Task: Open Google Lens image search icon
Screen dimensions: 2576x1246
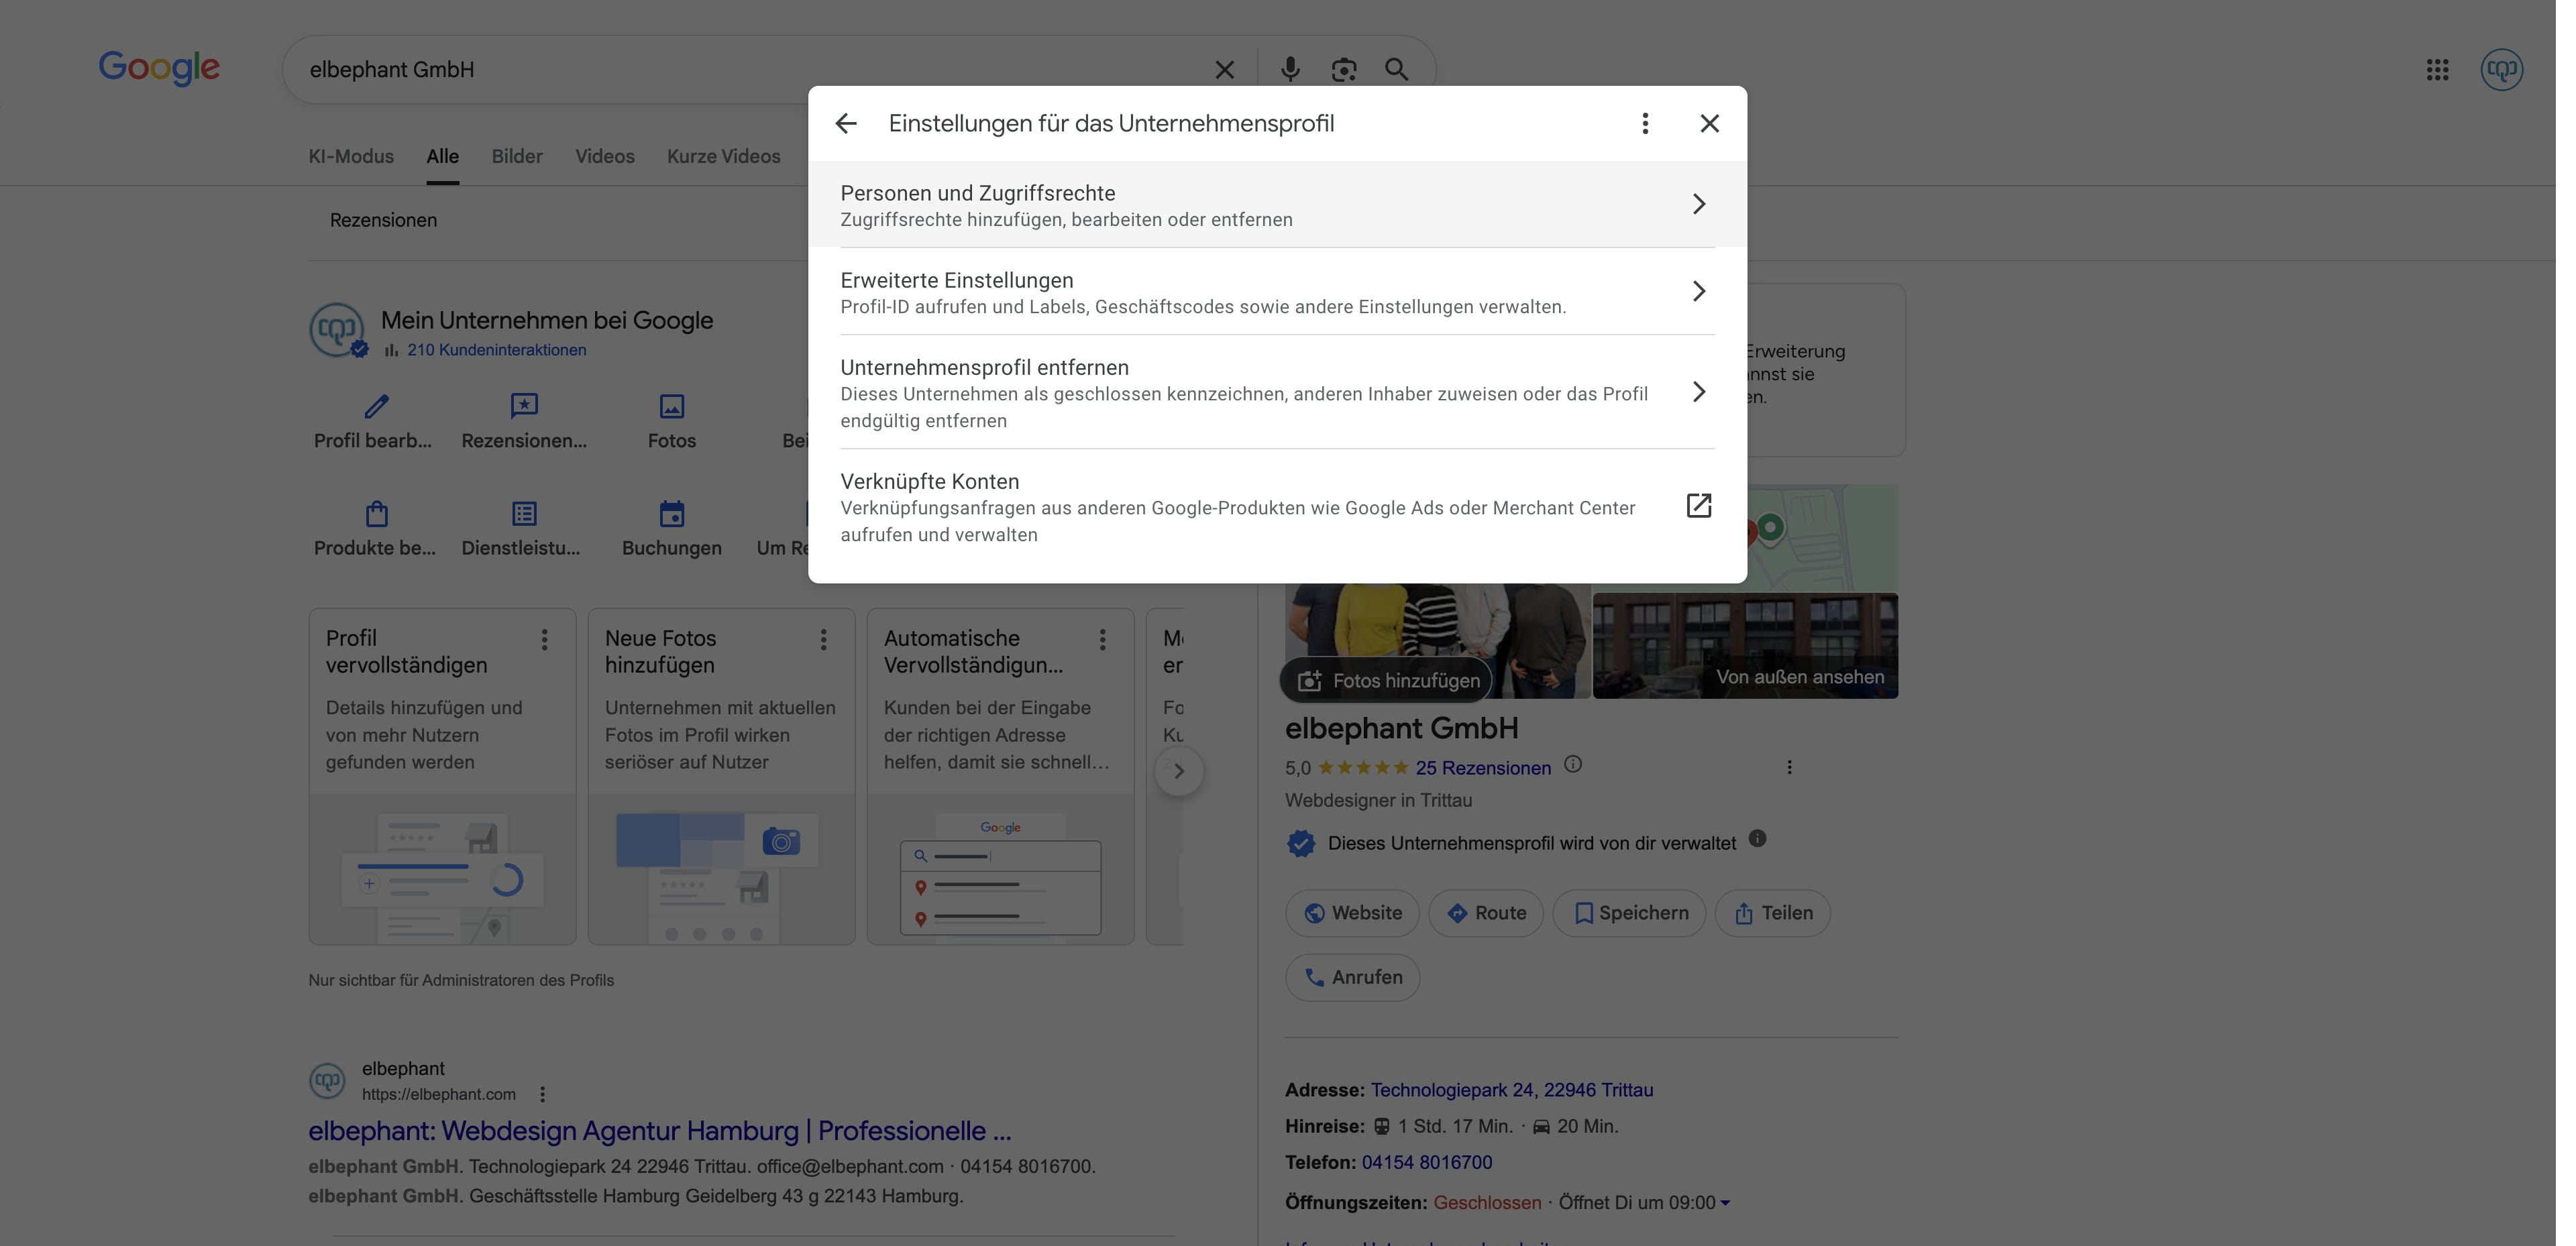Action: tap(1344, 69)
